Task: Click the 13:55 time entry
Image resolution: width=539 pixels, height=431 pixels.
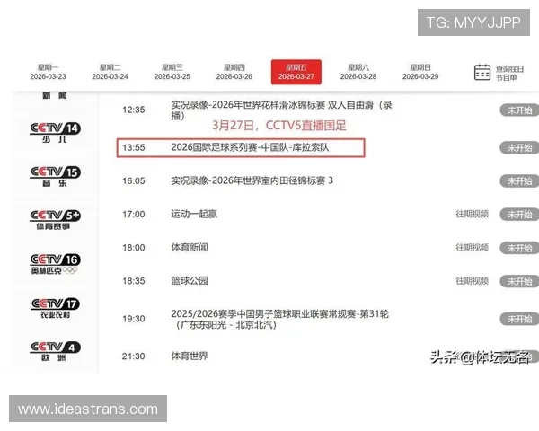Action: pos(134,147)
